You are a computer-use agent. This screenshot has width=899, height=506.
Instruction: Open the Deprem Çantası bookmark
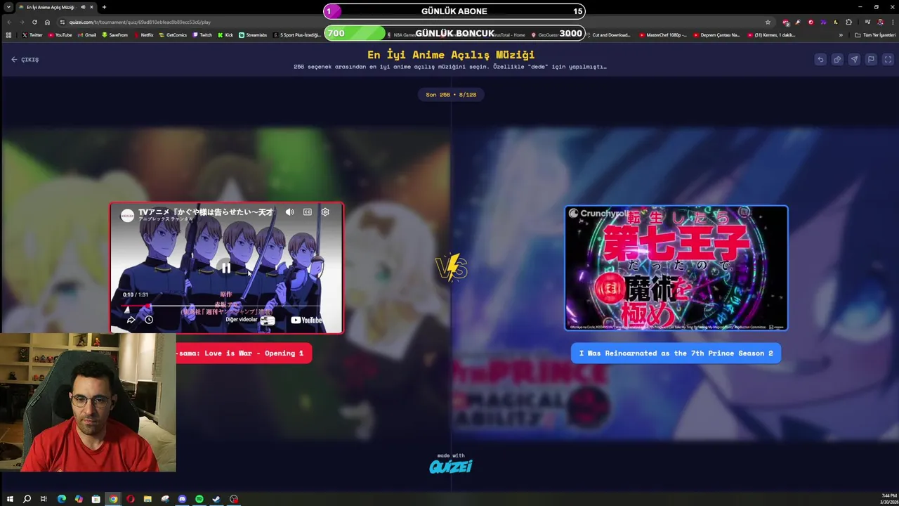point(716,35)
